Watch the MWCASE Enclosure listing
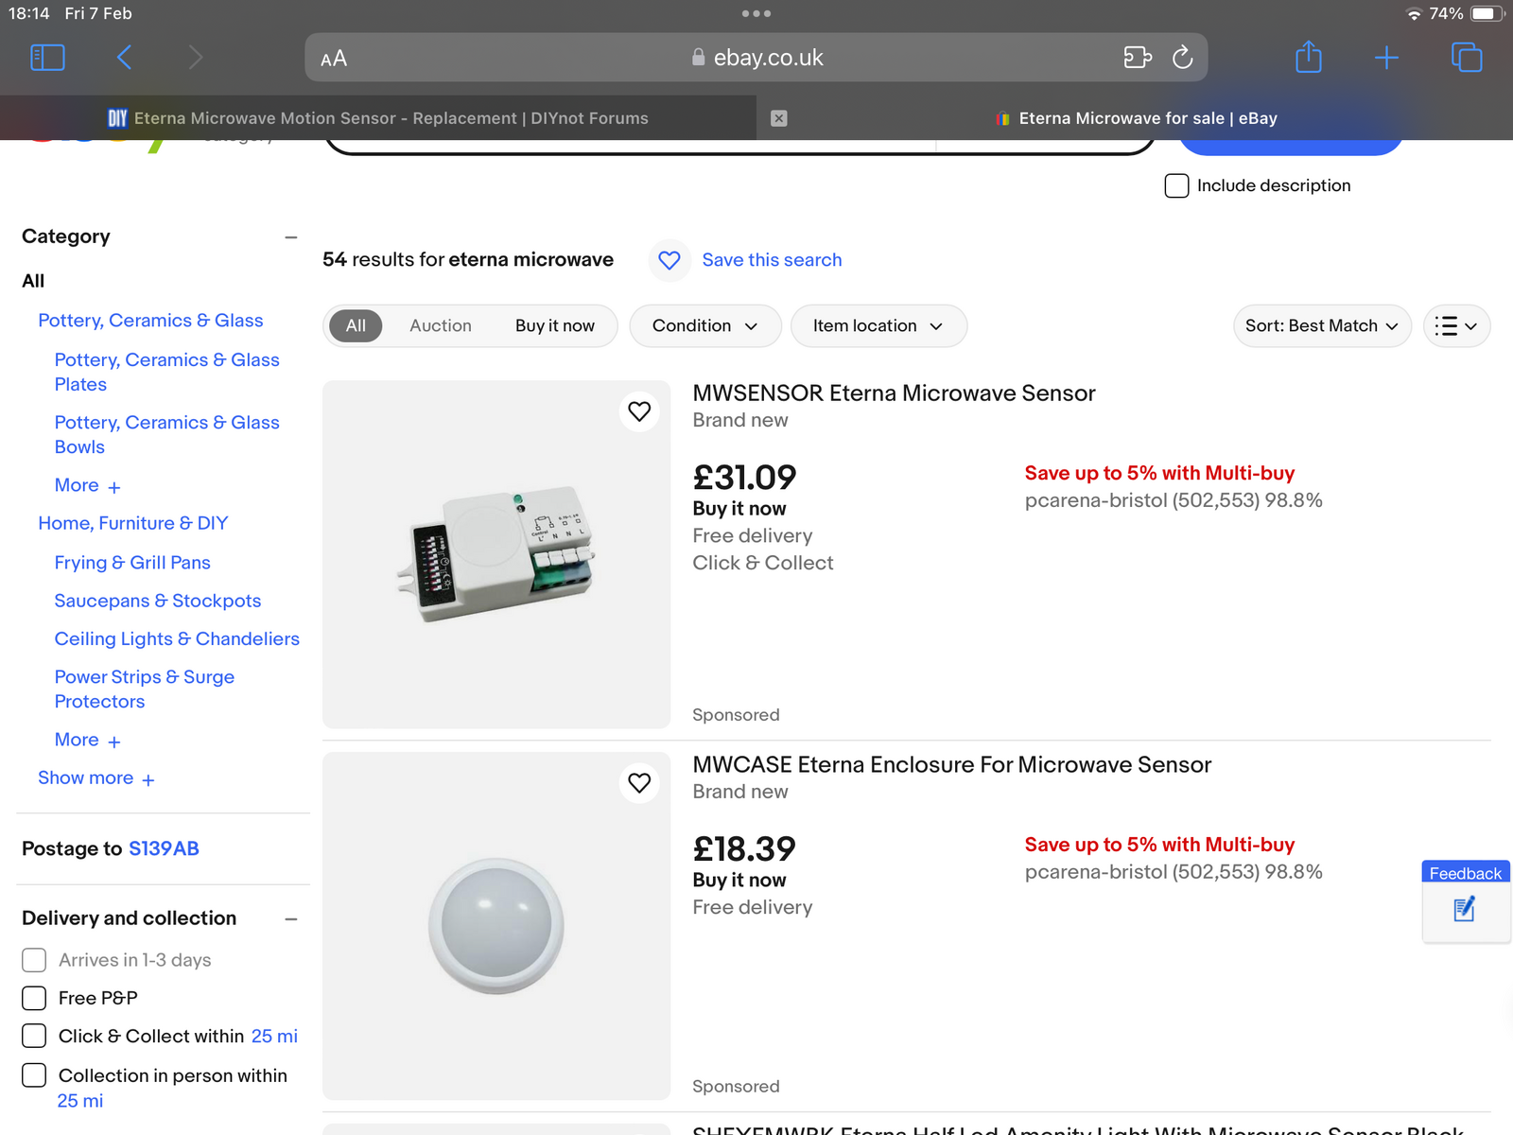Image resolution: width=1513 pixels, height=1135 pixels. pyautogui.click(x=639, y=783)
